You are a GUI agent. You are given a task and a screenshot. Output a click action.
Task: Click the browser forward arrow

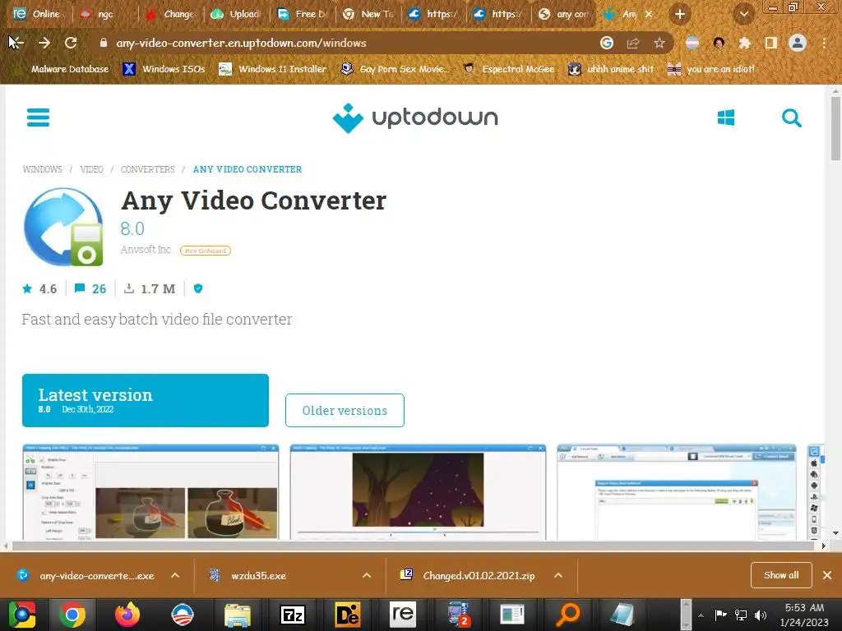click(44, 43)
